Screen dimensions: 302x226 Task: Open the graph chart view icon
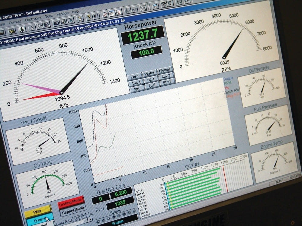point(105,14)
